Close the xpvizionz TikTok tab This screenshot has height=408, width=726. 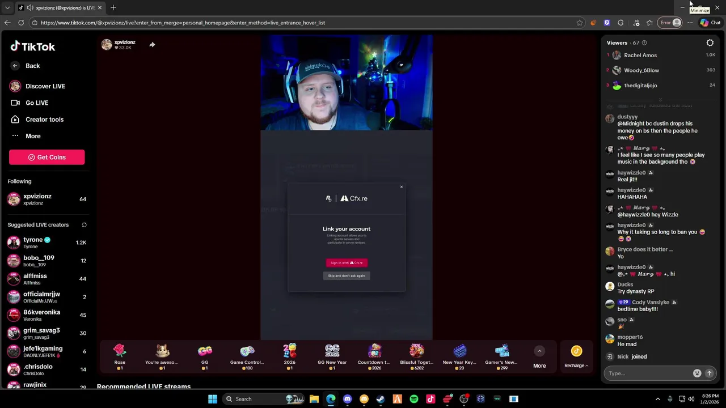tap(100, 7)
